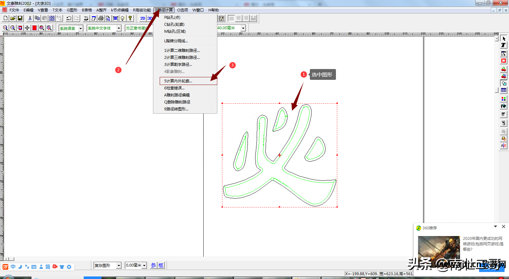Click the undo arrow icon
The image size is (509, 279).
click(69, 18)
